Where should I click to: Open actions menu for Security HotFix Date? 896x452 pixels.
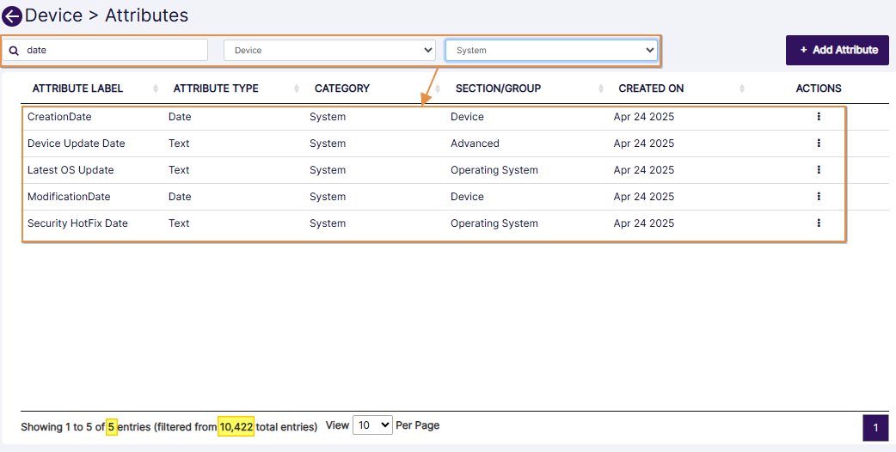819,223
